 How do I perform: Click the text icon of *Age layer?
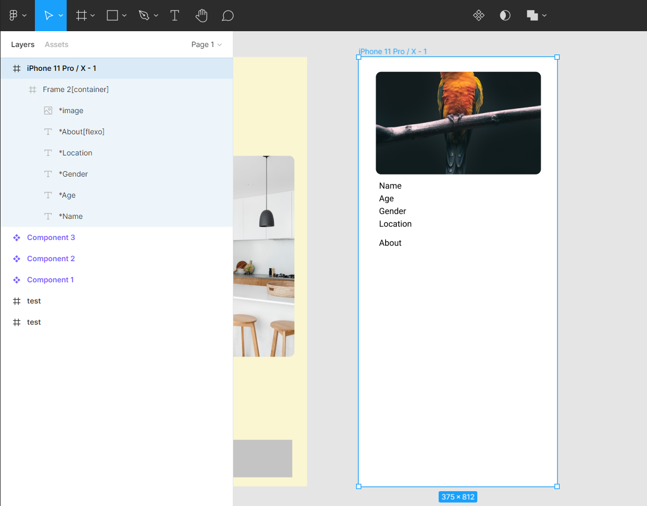(x=48, y=195)
